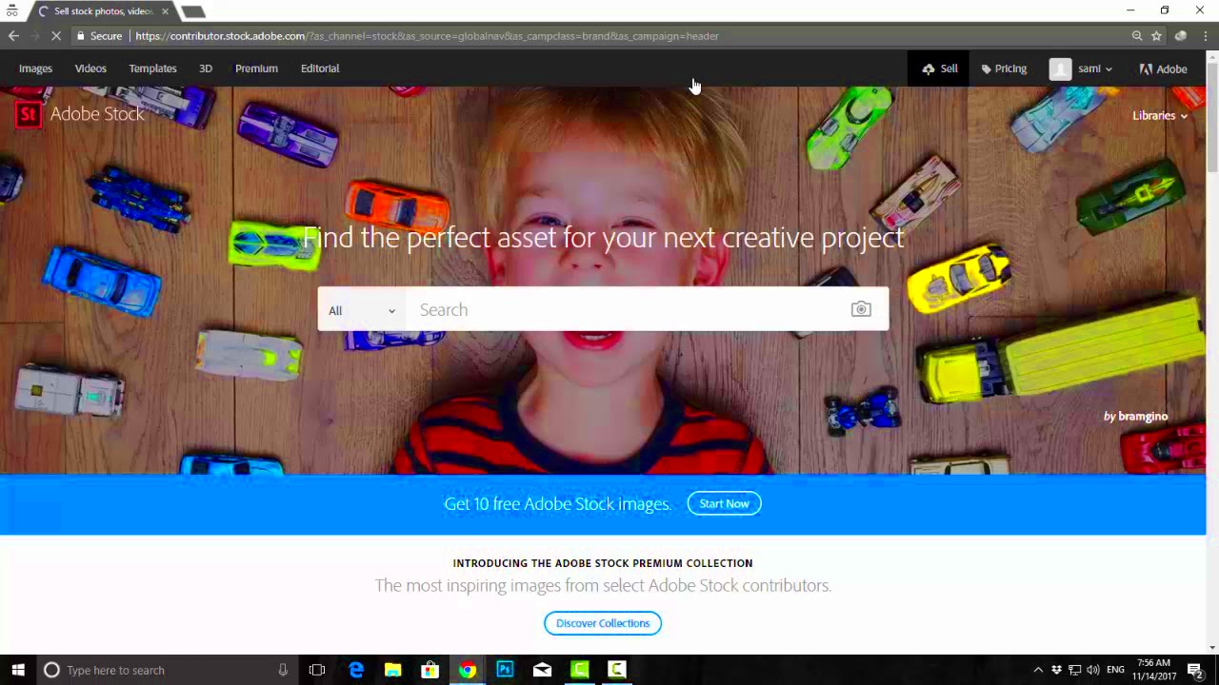The width and height of the screenshot is (1219, 685).
Task: Click the Pricing tag icon
Action: tap(987, 68)
